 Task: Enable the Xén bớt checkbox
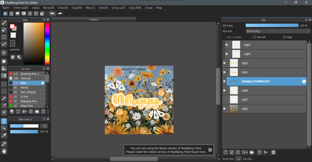pyautogui.click(x=254, y=37)
